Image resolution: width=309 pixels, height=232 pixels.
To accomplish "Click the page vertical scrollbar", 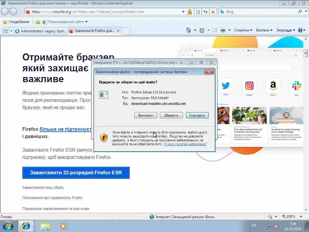I will point(306,124).
